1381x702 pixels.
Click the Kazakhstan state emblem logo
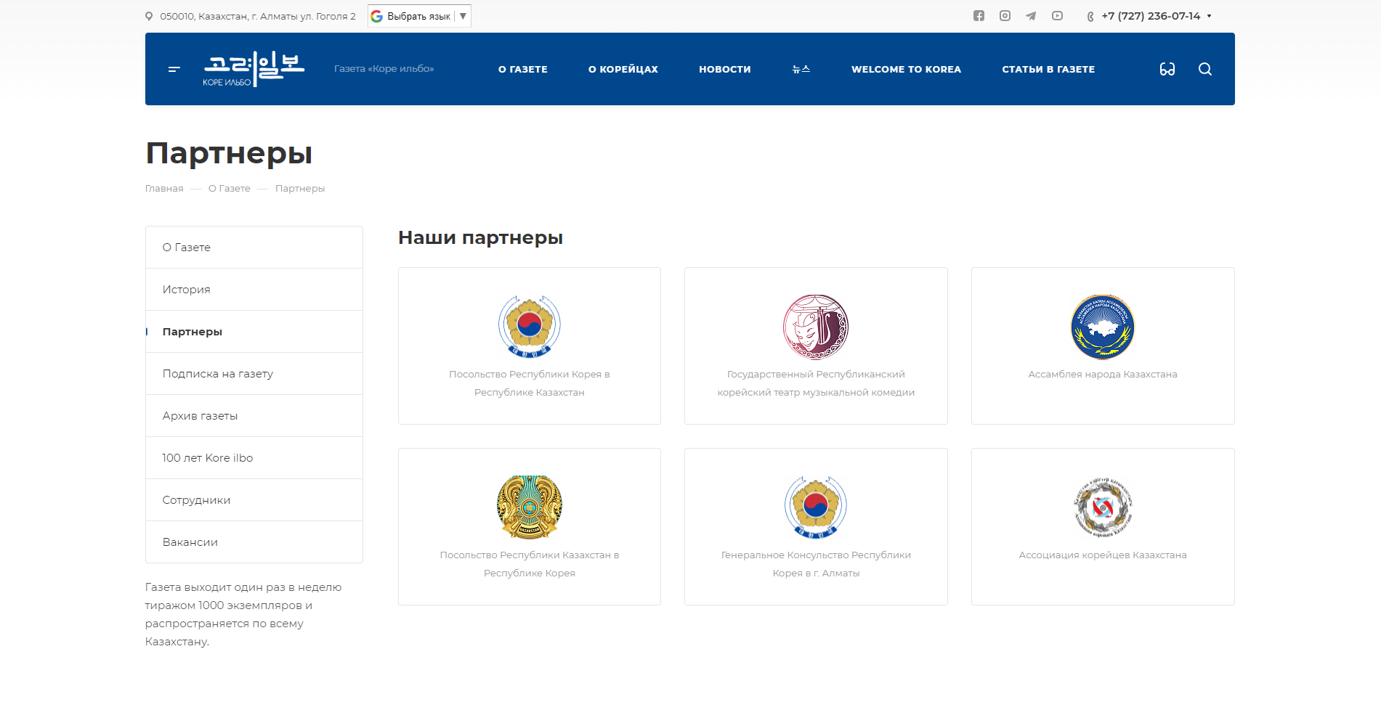click(x=530, y=507)
